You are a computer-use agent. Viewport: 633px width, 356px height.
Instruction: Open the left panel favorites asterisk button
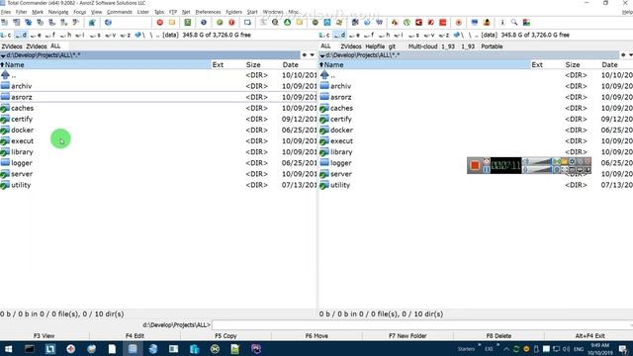(x=305, y=55)
